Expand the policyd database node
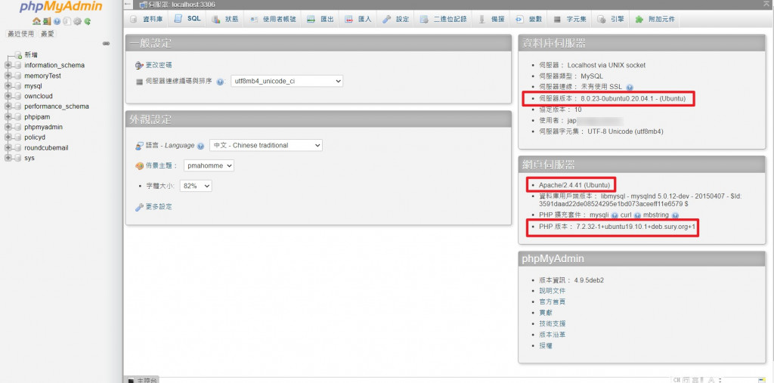This screenshot has width=774, height=383. (x=8, y=137)
